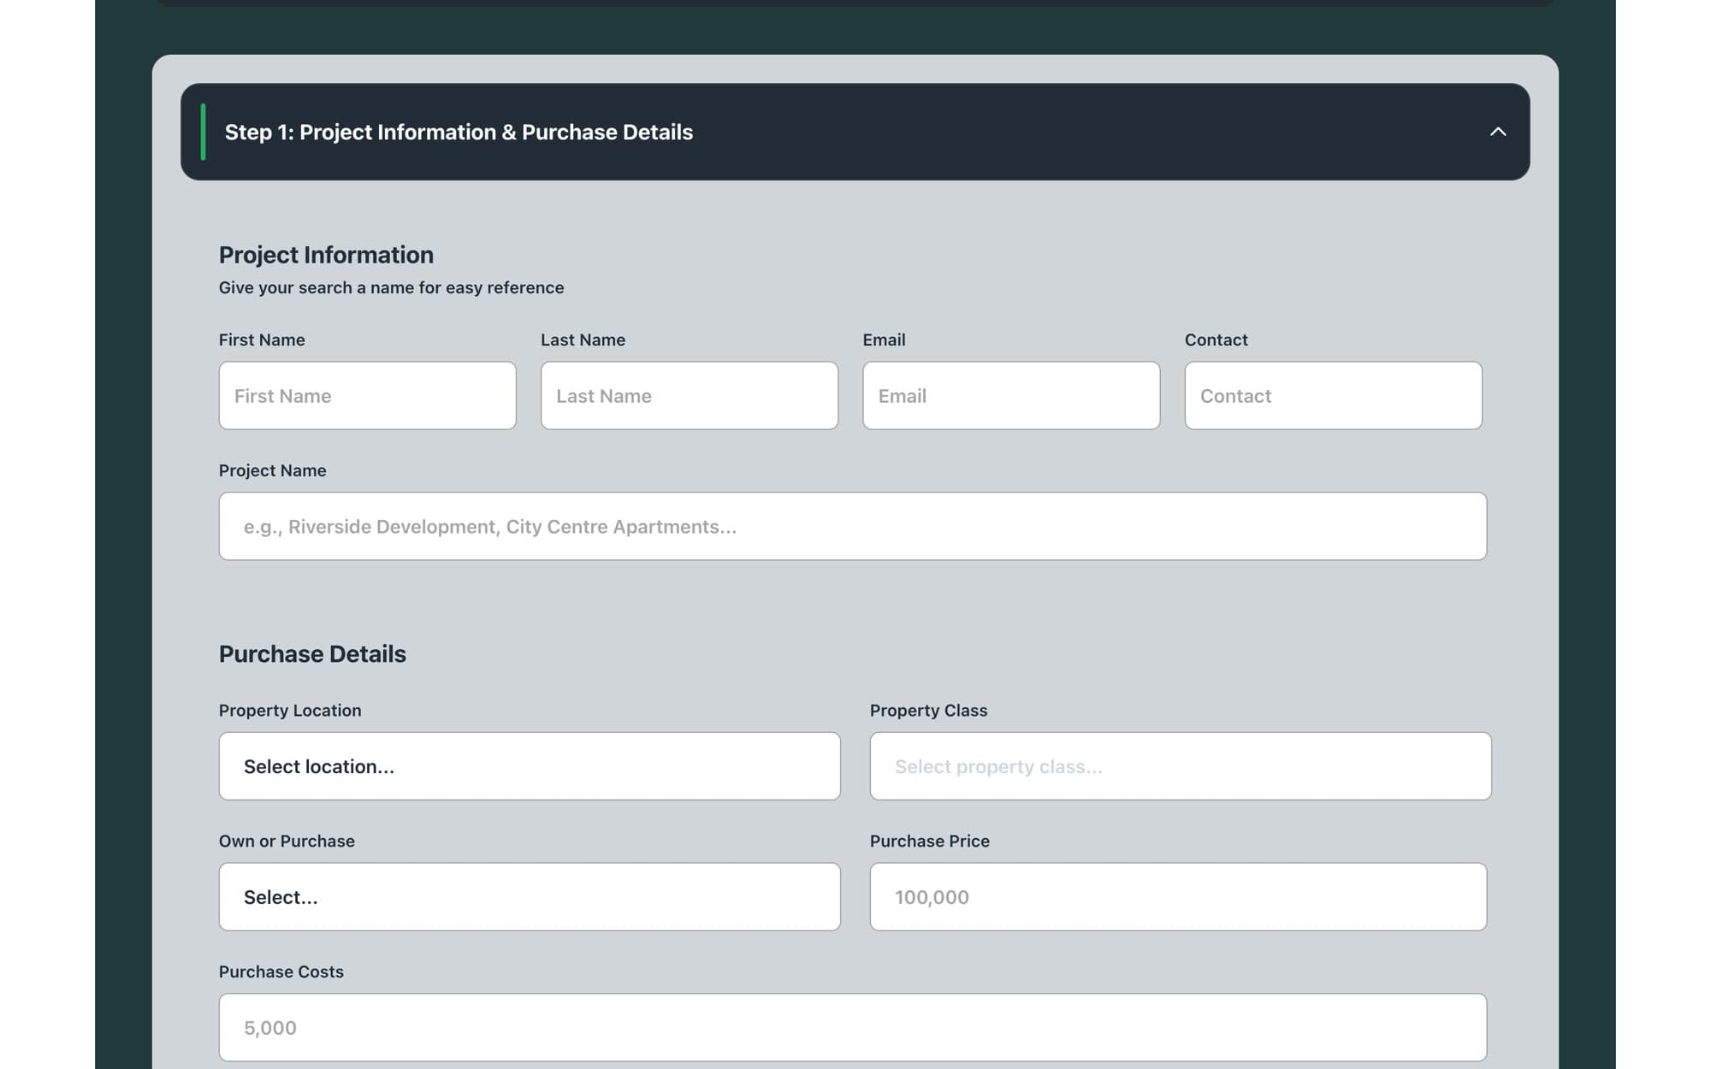
Task: Open the Property Class dropdown
Action: (x=1181, y=766)
